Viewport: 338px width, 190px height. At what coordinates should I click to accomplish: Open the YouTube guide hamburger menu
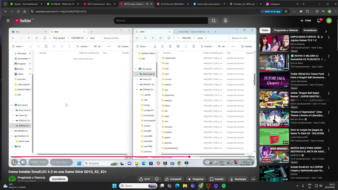(x=8, y=21)
